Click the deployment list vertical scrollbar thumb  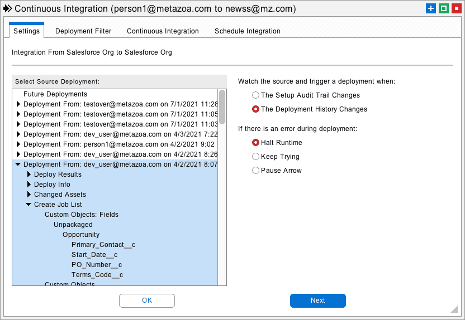tap(222, 107)
